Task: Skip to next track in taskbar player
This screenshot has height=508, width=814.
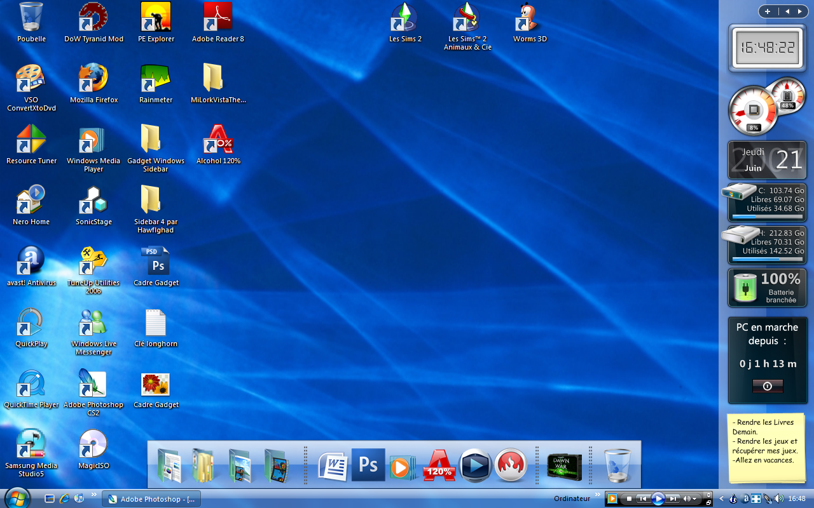Action: click(673, 498)
